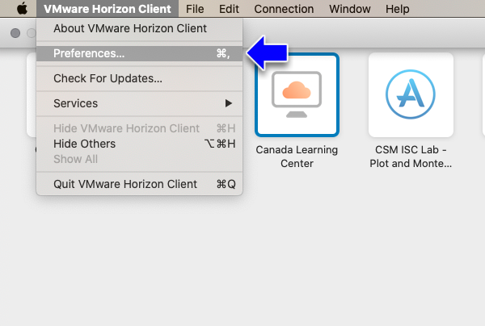Viewport: 485px width, 326px height.
Task: Open the Edit menu
Action: [x=229, y=9]
